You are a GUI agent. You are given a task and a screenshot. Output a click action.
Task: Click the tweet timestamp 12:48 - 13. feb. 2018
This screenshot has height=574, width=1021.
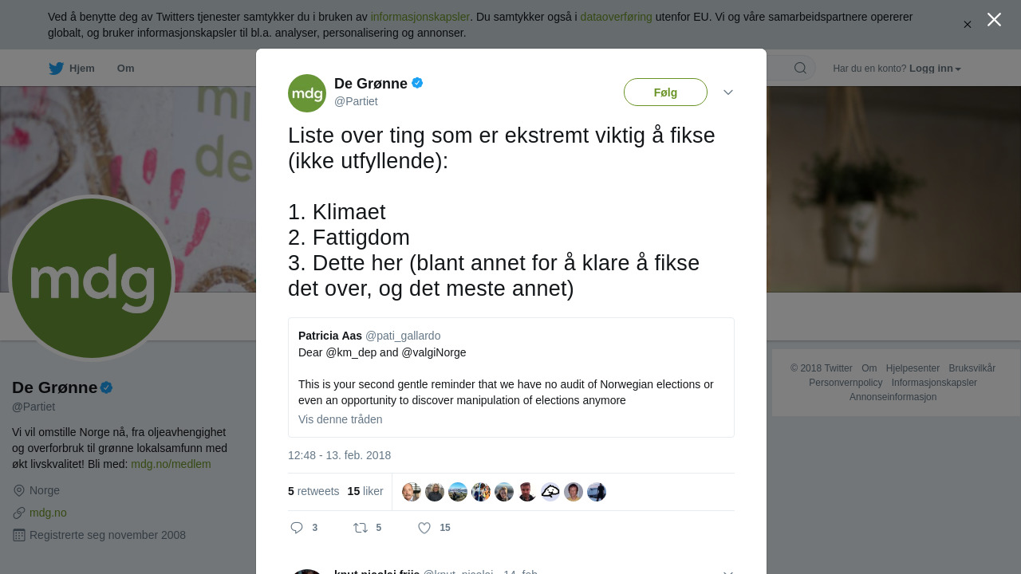339,455
